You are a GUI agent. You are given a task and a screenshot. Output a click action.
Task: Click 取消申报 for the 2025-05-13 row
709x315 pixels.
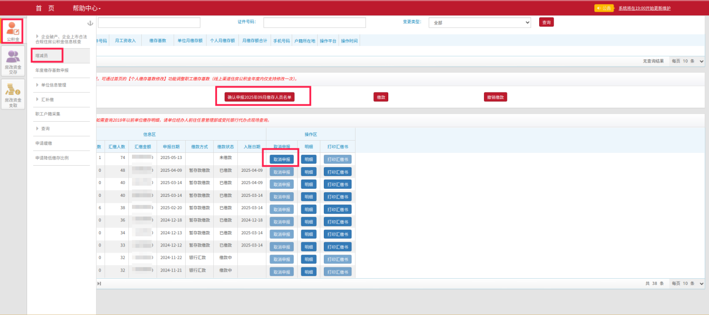pos(282,159)
